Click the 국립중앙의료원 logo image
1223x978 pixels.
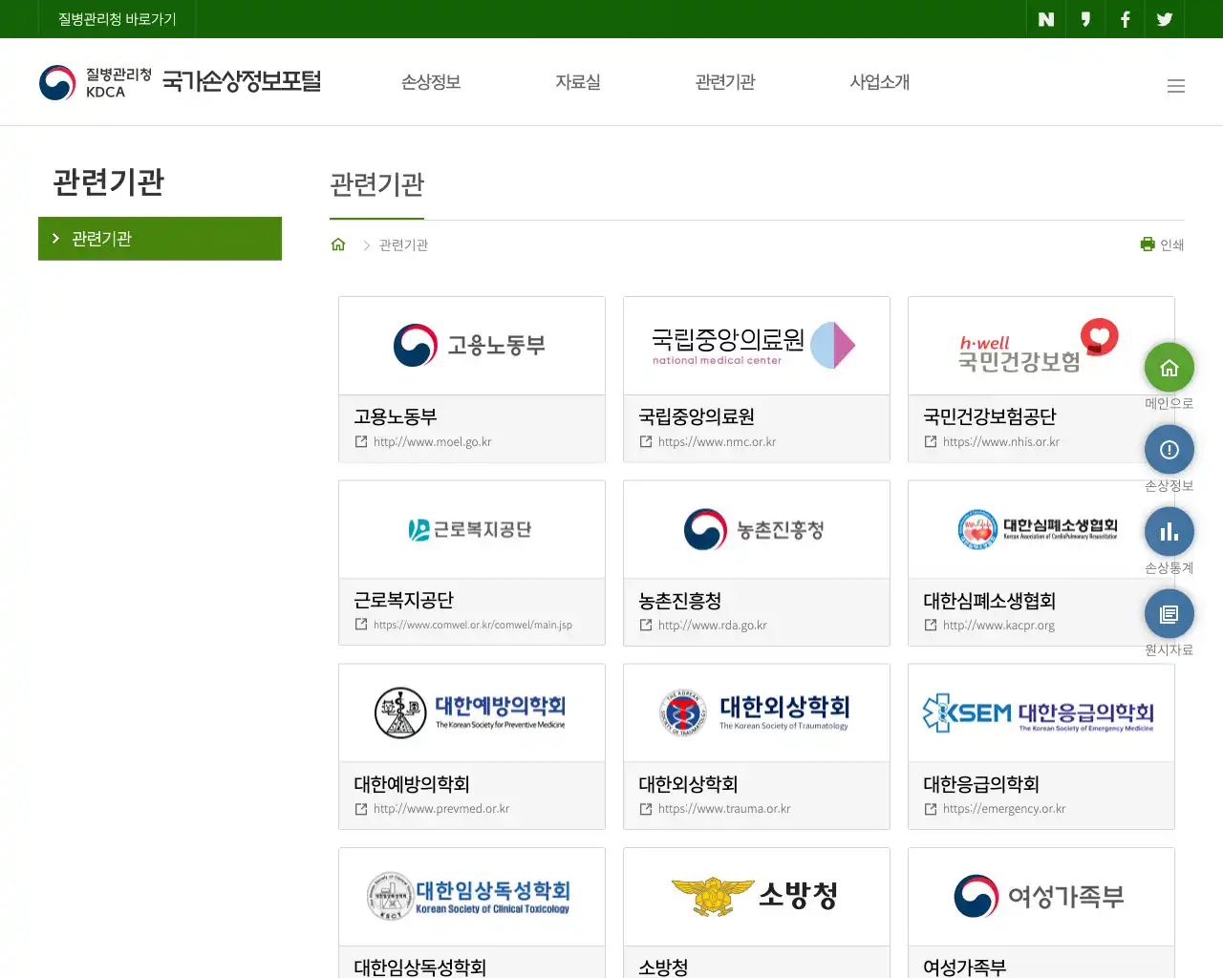coord(754,345)
